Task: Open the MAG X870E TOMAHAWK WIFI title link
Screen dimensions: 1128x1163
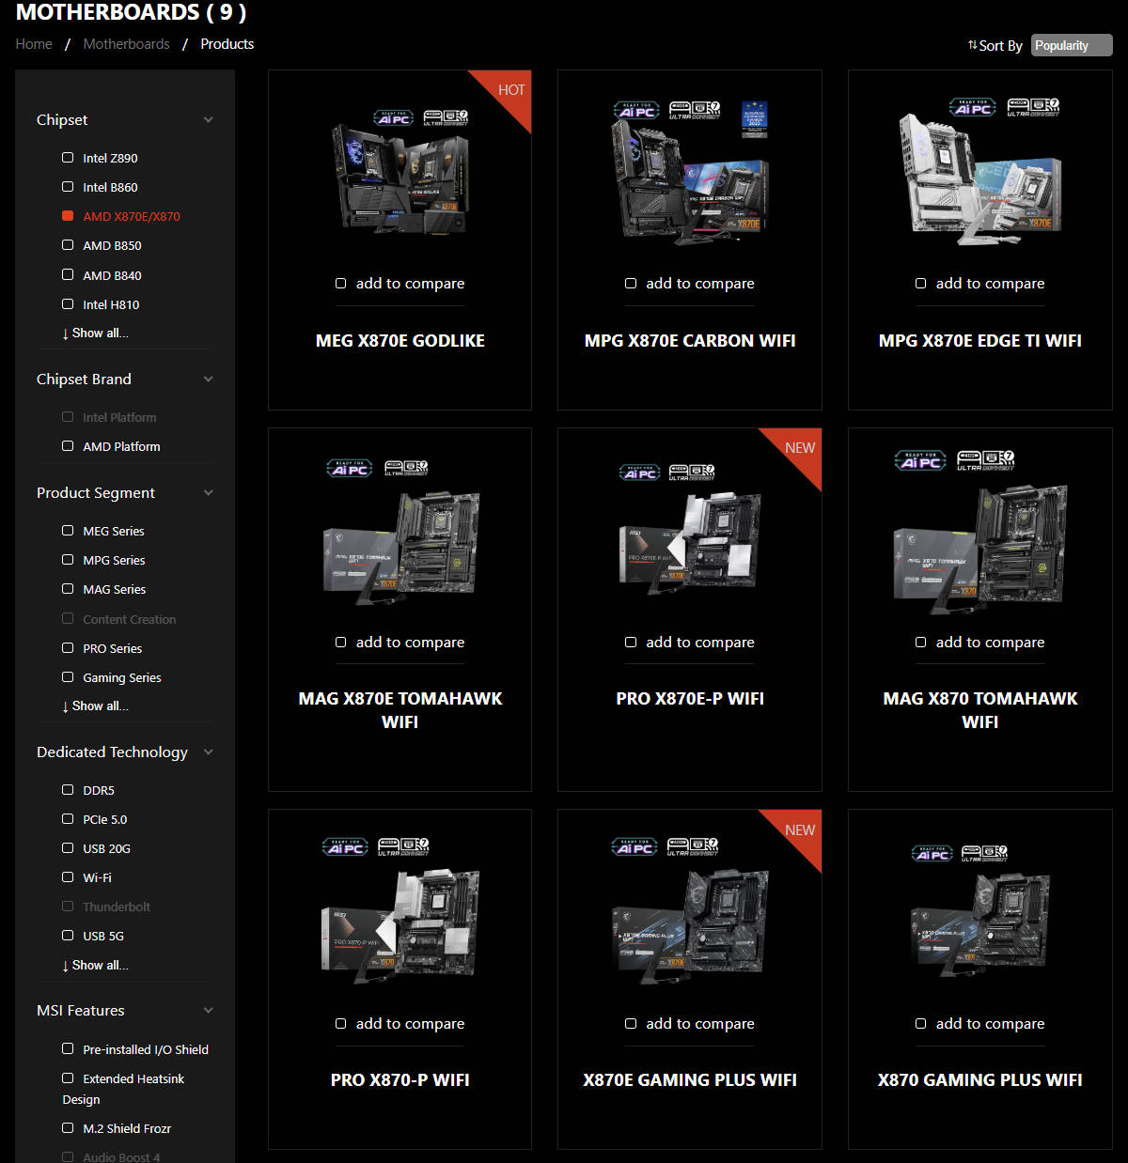Action: point(400,710)
